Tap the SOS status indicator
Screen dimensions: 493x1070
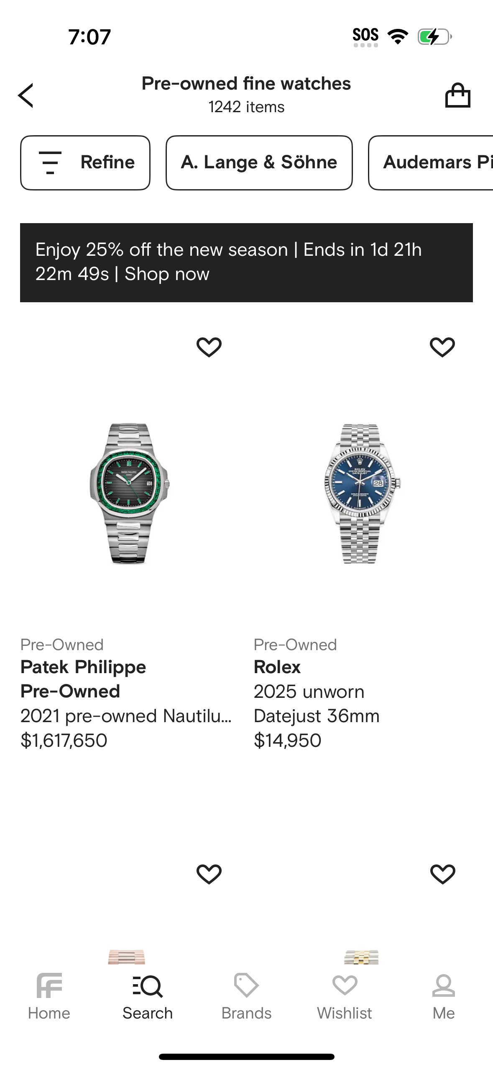pos(365,36)
